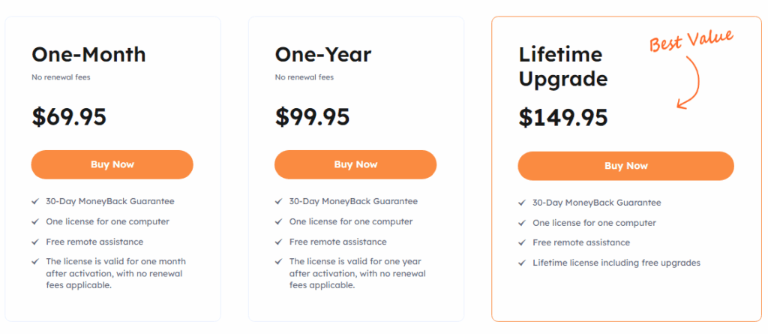Select the One-Year plan title
Image resolution: width=768 pixels, height=334 pixels.
coord(322,54)
